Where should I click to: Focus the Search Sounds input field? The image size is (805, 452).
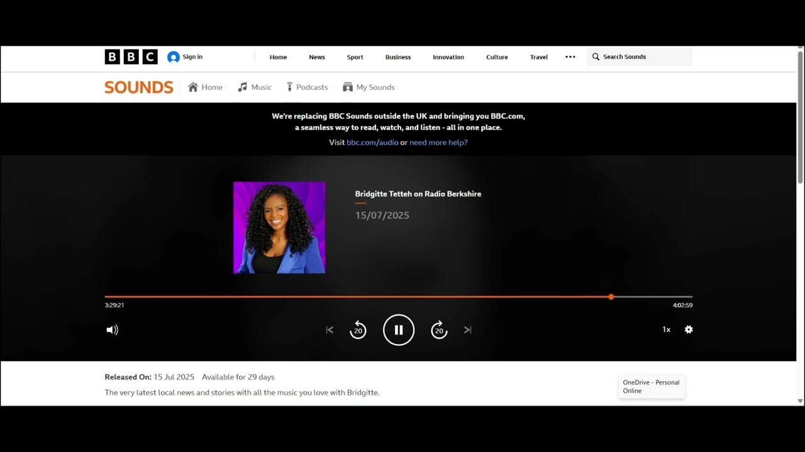coord(640,56)
